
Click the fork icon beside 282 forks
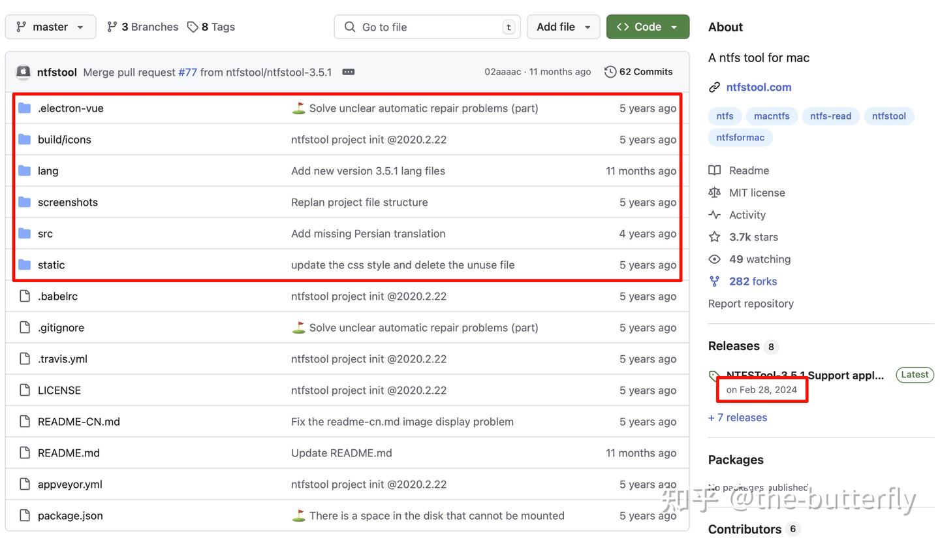(715, 281)
